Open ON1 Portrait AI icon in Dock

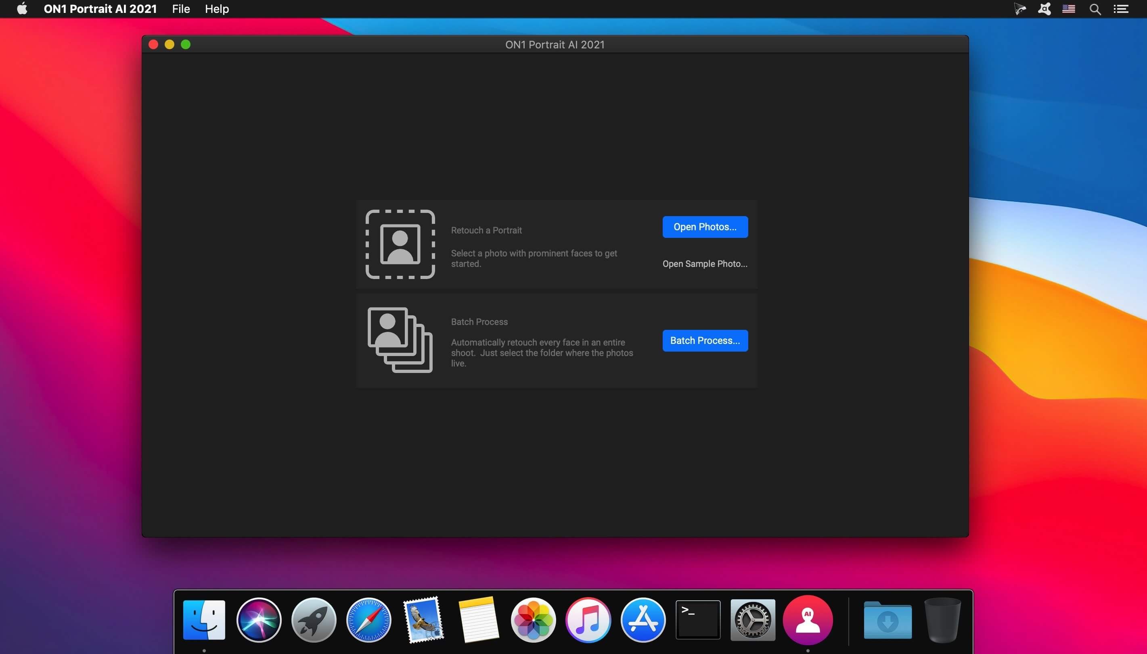[807, 620]
